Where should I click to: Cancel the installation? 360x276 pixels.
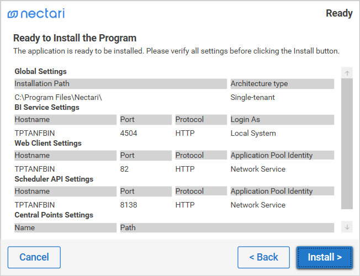click(x=34, y=257)
